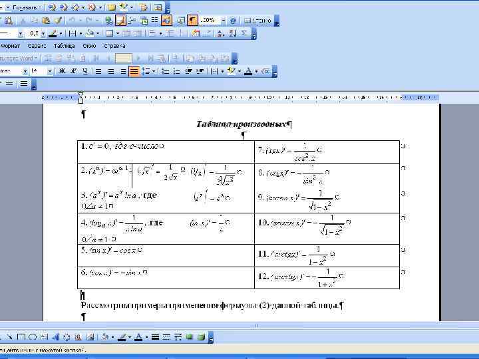Insert a text box from drawing toolbar
Viewport: 479px width, 359px height.
point(45,337)
